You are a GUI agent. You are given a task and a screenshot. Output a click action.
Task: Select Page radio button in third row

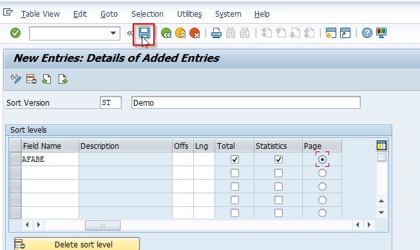[x=322, y=186]
